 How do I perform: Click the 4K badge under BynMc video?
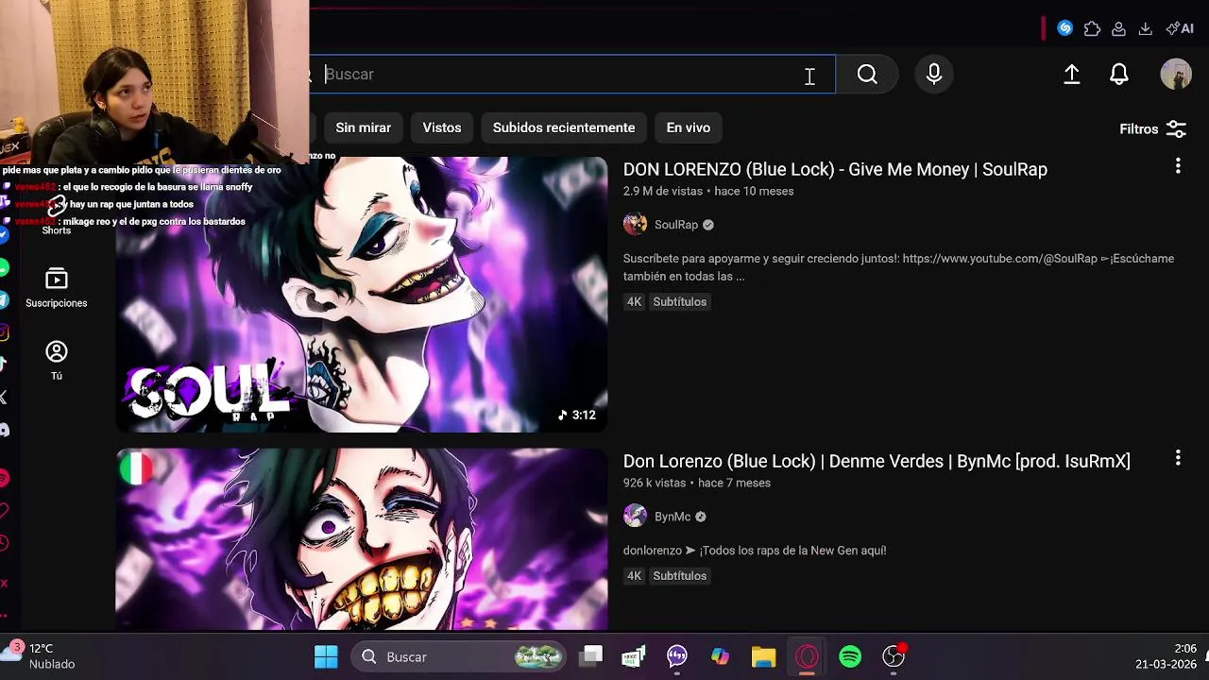tap(634, 576)
